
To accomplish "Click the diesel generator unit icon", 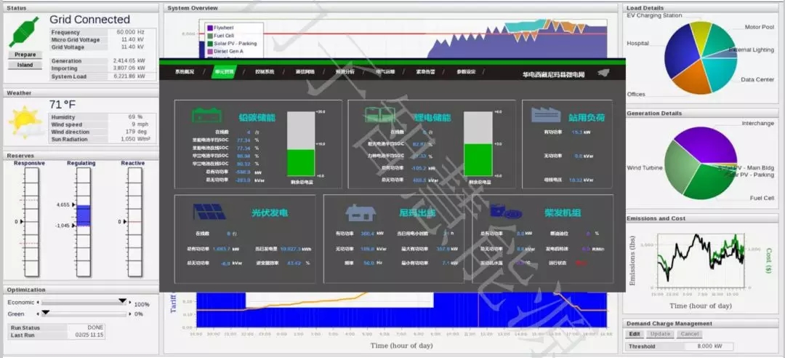I will tap(508, 212).
